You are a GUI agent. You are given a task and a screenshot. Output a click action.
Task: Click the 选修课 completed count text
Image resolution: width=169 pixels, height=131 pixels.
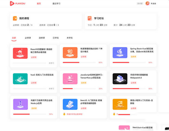[49, 25]
